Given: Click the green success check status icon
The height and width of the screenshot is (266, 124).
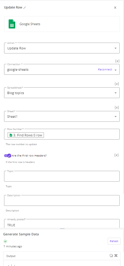Looking at the screenshot, I should click(x=6, y=241).
